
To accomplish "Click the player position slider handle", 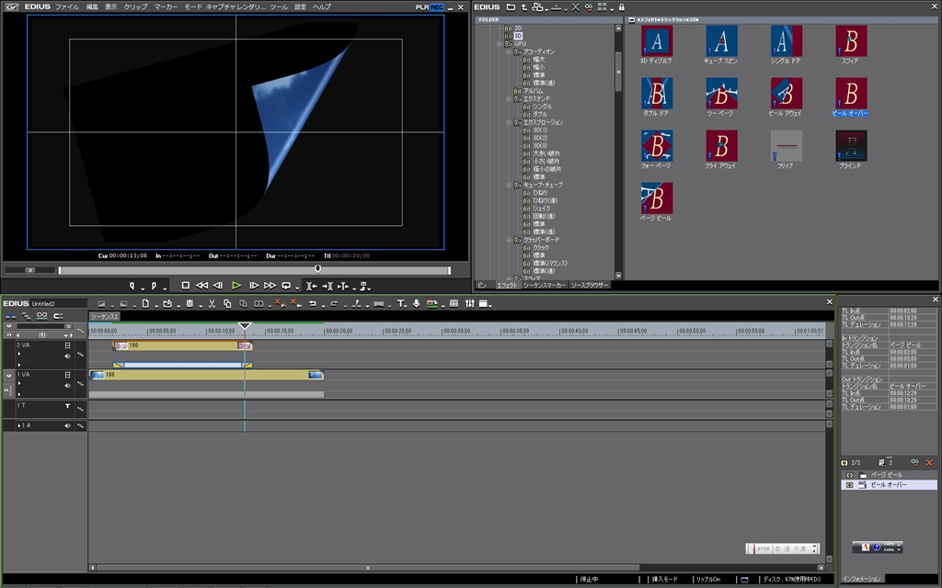I will (317, 269).
